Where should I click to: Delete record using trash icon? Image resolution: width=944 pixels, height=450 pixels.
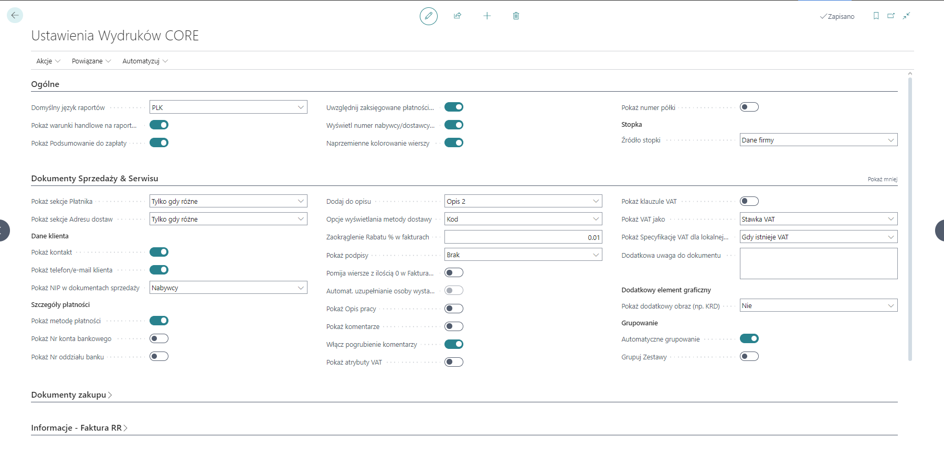coord(516,16)
